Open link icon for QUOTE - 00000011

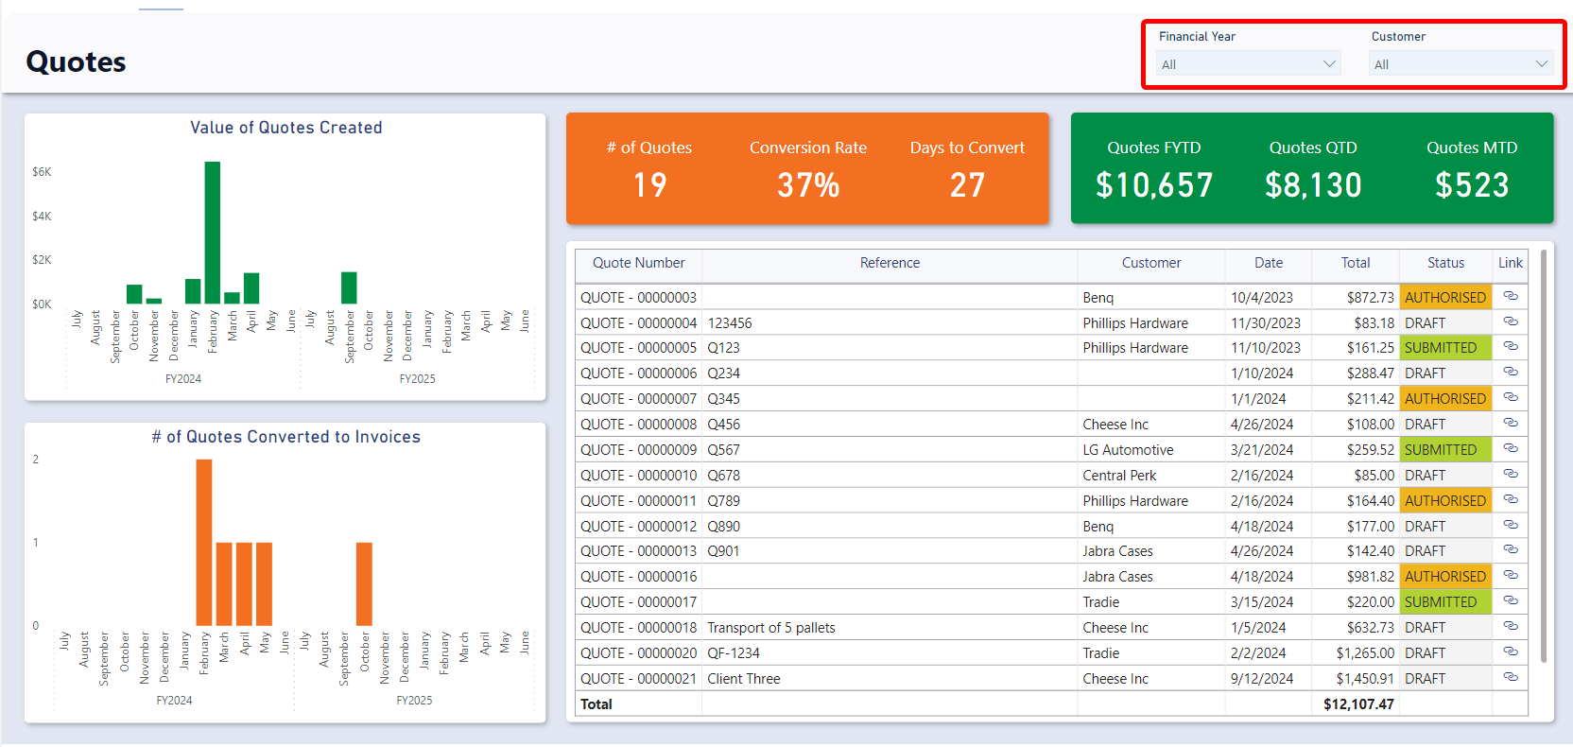(1511, 500)
